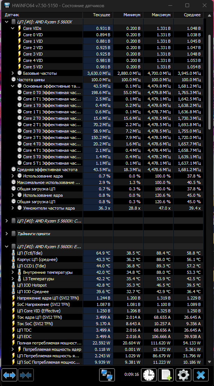
Task: Click the vertical scrollbar down arrow
Action: pos(209,361)
